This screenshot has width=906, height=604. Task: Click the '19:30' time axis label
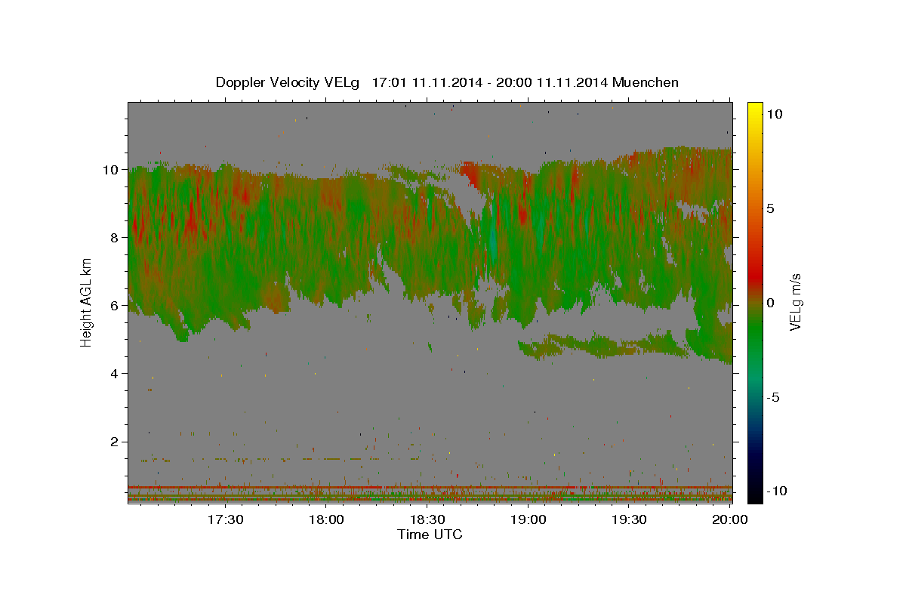(x=630, y=520)
